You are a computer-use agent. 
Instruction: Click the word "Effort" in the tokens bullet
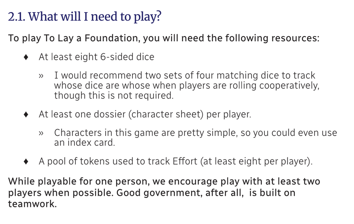[185, 161]
